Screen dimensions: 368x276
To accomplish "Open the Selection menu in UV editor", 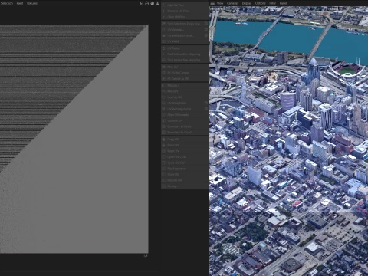I will point(7,3).
